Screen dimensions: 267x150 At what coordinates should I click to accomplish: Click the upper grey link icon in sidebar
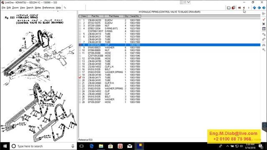[x=264, y=34]
